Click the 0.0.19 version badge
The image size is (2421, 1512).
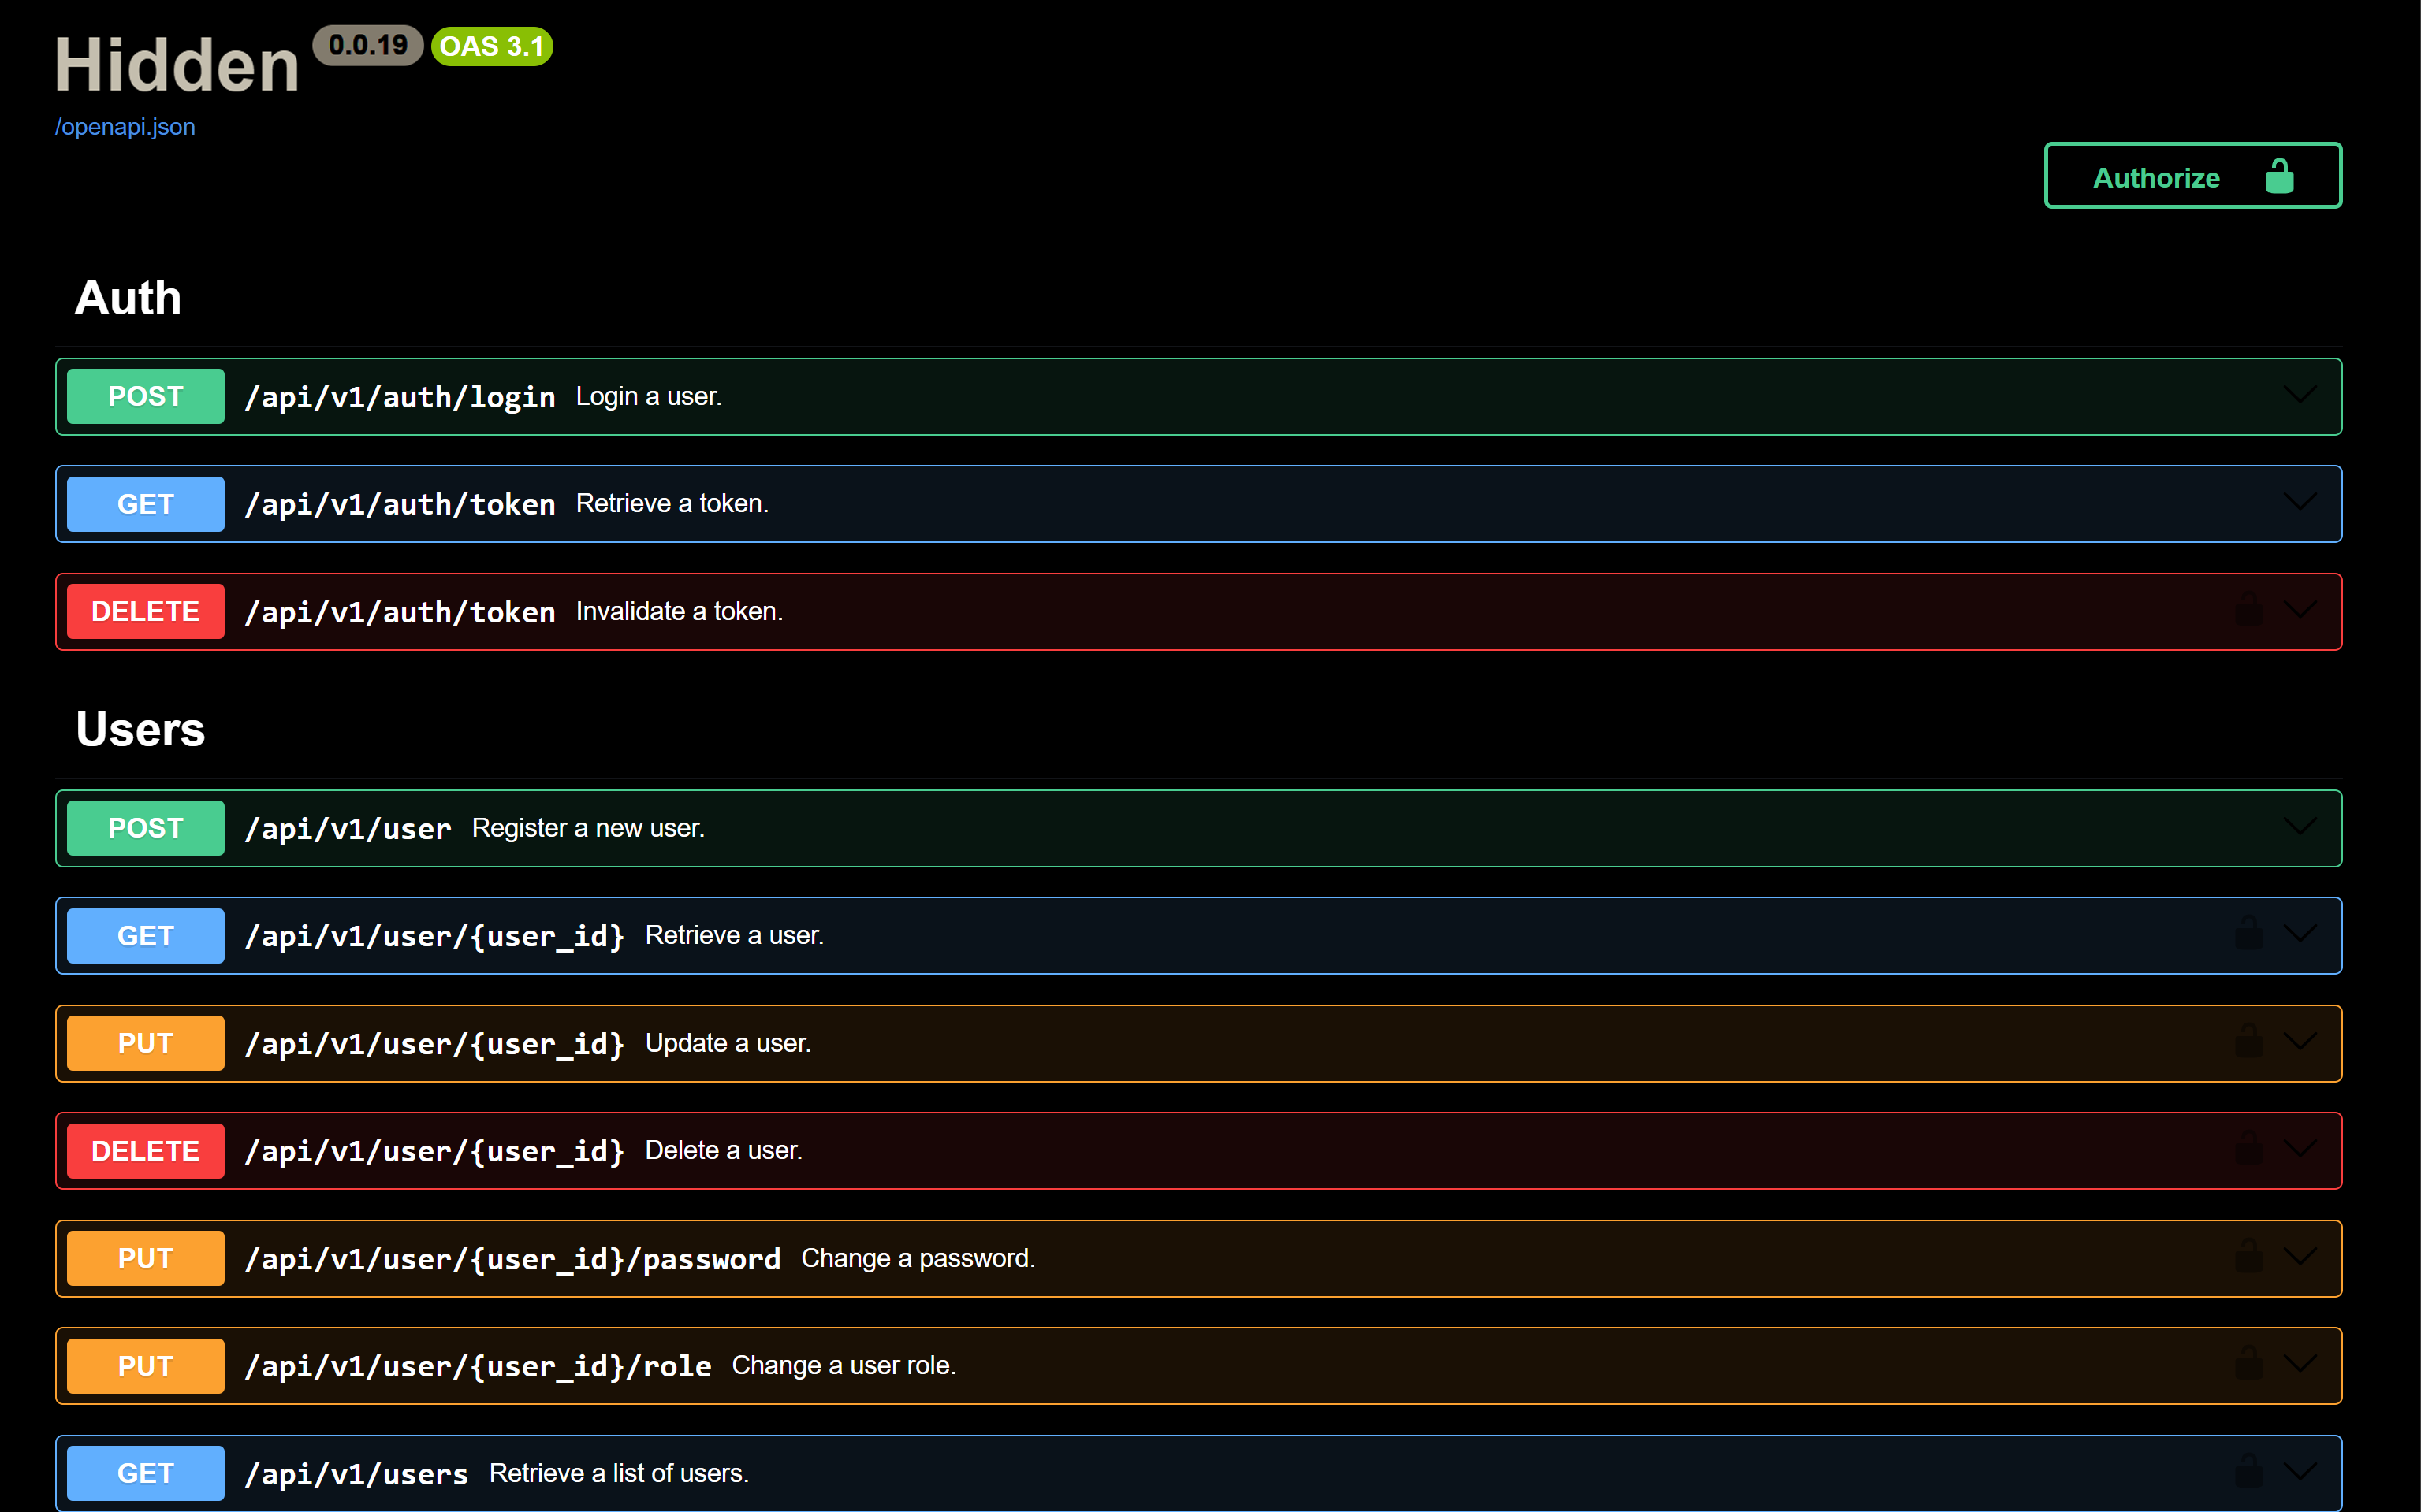(368, 45)
